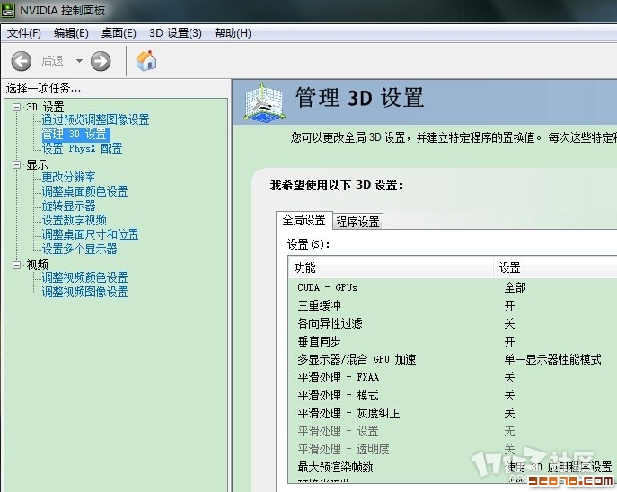
Task: Click the 全部 value for CUDA - GPUs
Action: click(516, 287)
